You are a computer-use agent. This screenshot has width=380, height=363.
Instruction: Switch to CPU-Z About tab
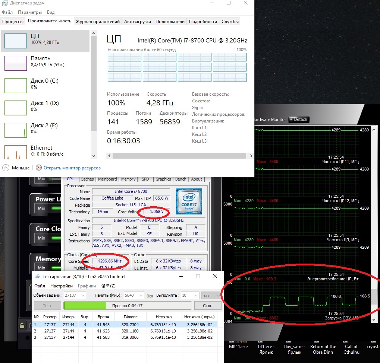tap(196, 179)
